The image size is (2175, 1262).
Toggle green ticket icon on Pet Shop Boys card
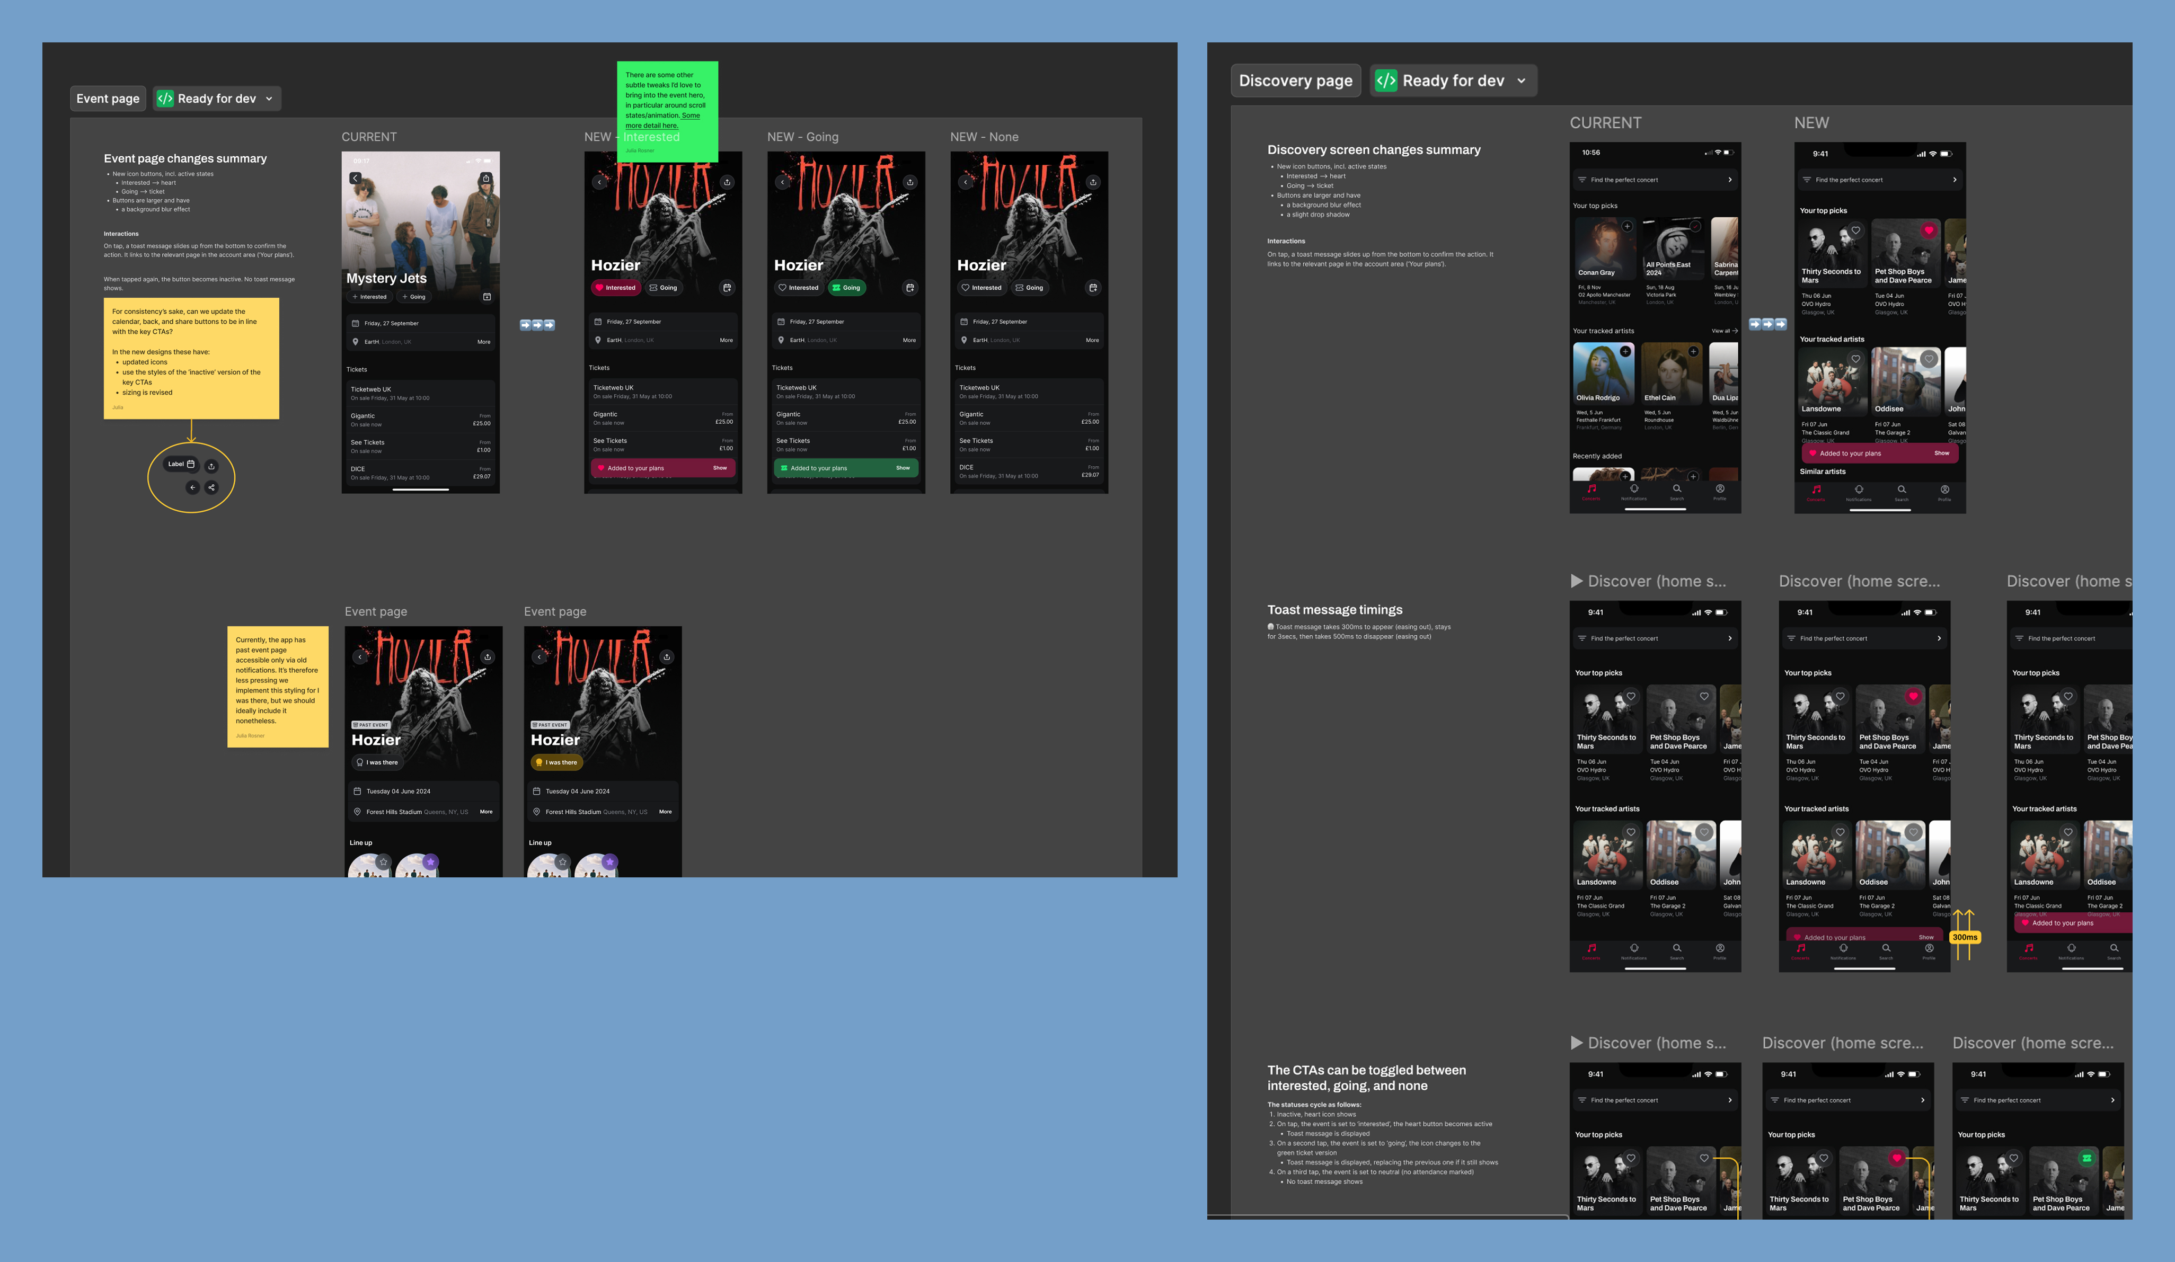(2086, 1158)
